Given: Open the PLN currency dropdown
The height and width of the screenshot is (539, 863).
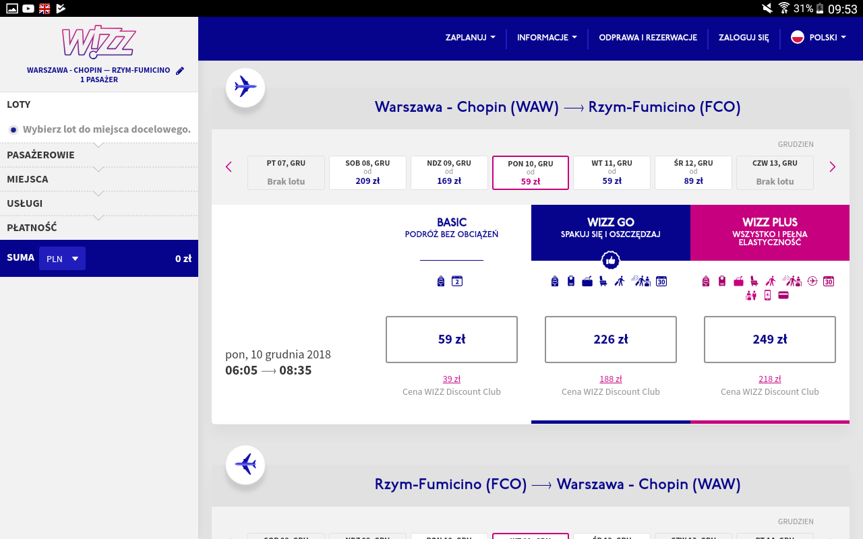Looking at the screenshot, I should [62, 259].
